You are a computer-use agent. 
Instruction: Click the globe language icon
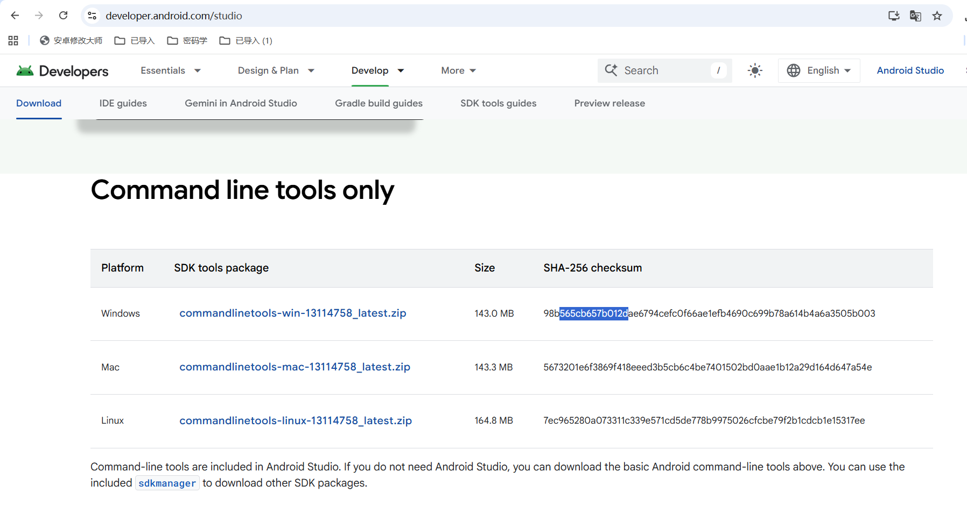pos(794,70)
